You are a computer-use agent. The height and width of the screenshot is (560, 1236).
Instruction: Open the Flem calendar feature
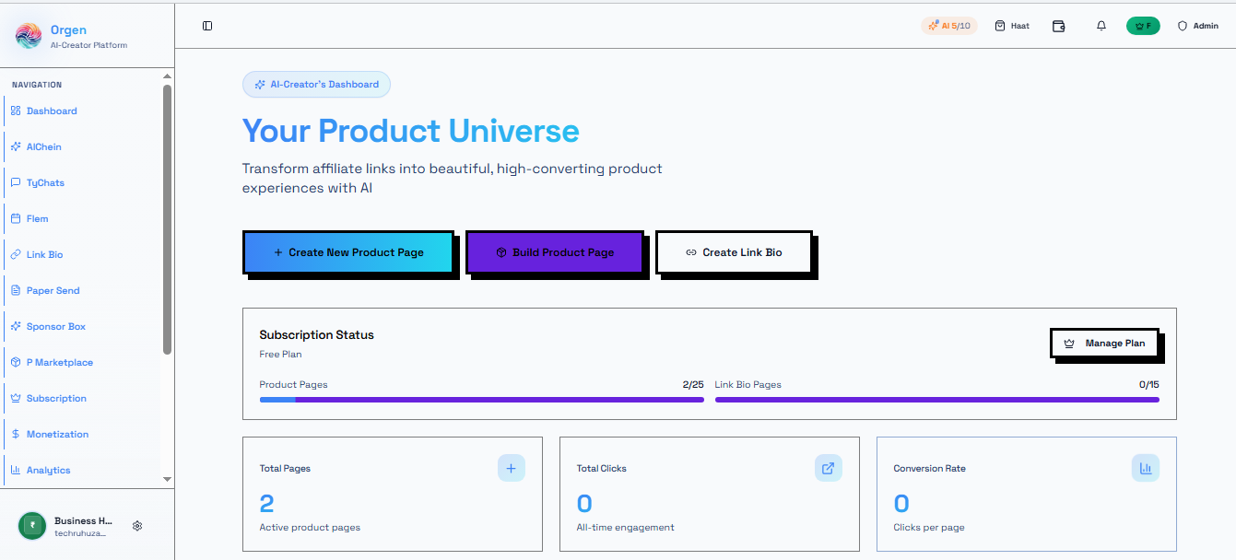click(x=37, y=218)
